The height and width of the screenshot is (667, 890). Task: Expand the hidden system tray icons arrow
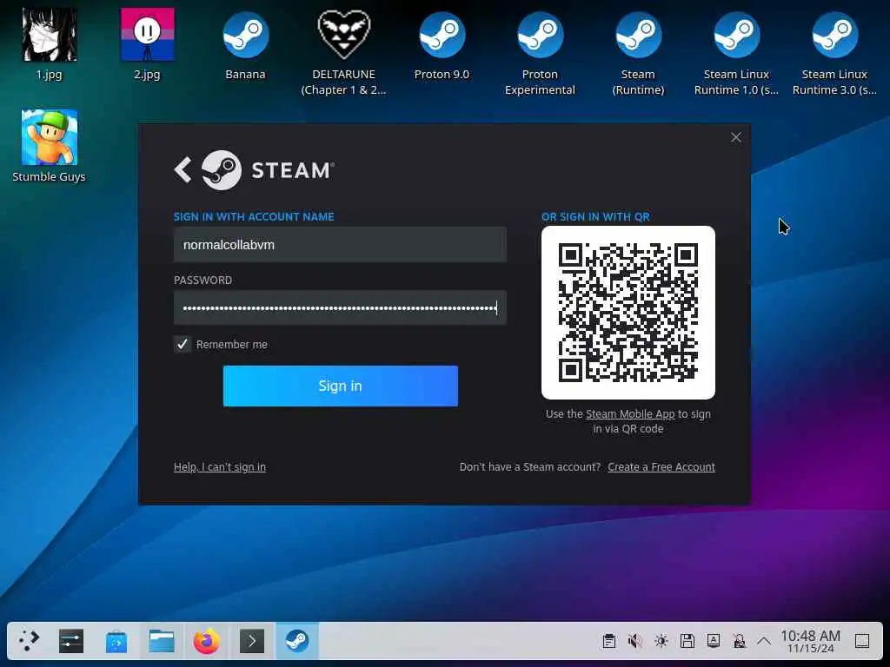click(x=764, y=641)
